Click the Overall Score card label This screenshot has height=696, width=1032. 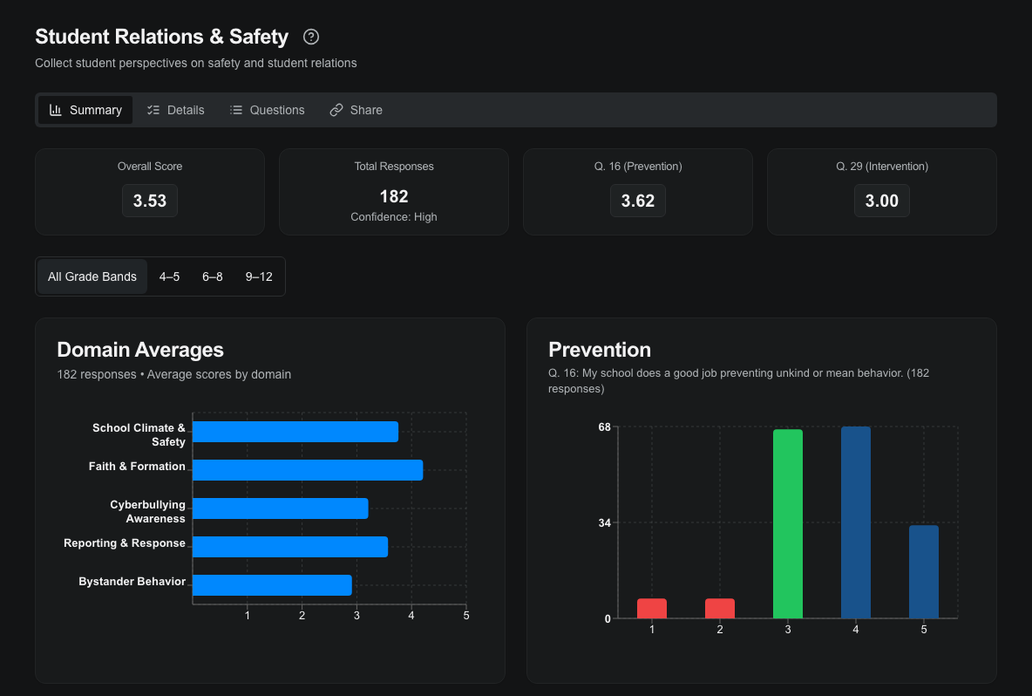coord(150,167)
